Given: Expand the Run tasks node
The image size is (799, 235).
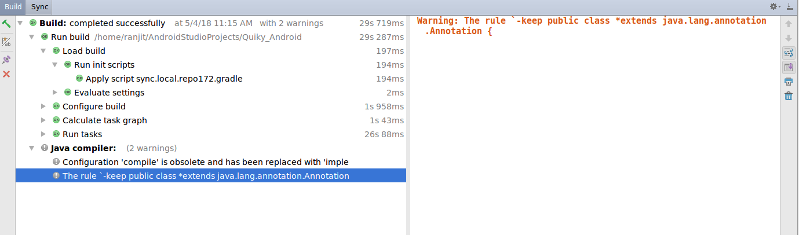Looking at the screenshot, I should tap(43, 134).
